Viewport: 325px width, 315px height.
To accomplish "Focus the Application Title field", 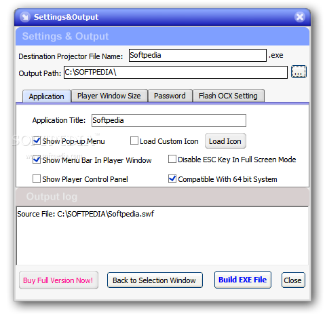I will pos(169,120).
